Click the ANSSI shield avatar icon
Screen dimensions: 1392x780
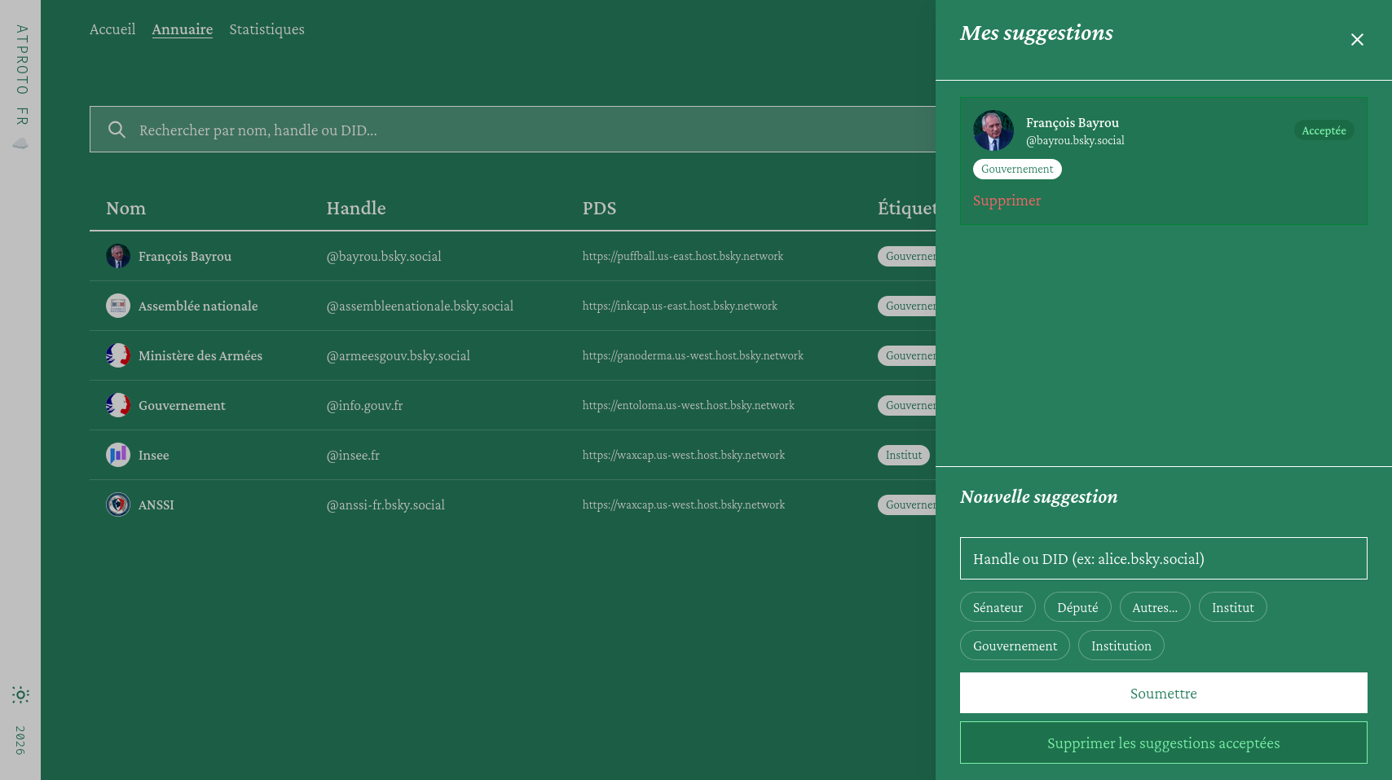tap(118, 505)
